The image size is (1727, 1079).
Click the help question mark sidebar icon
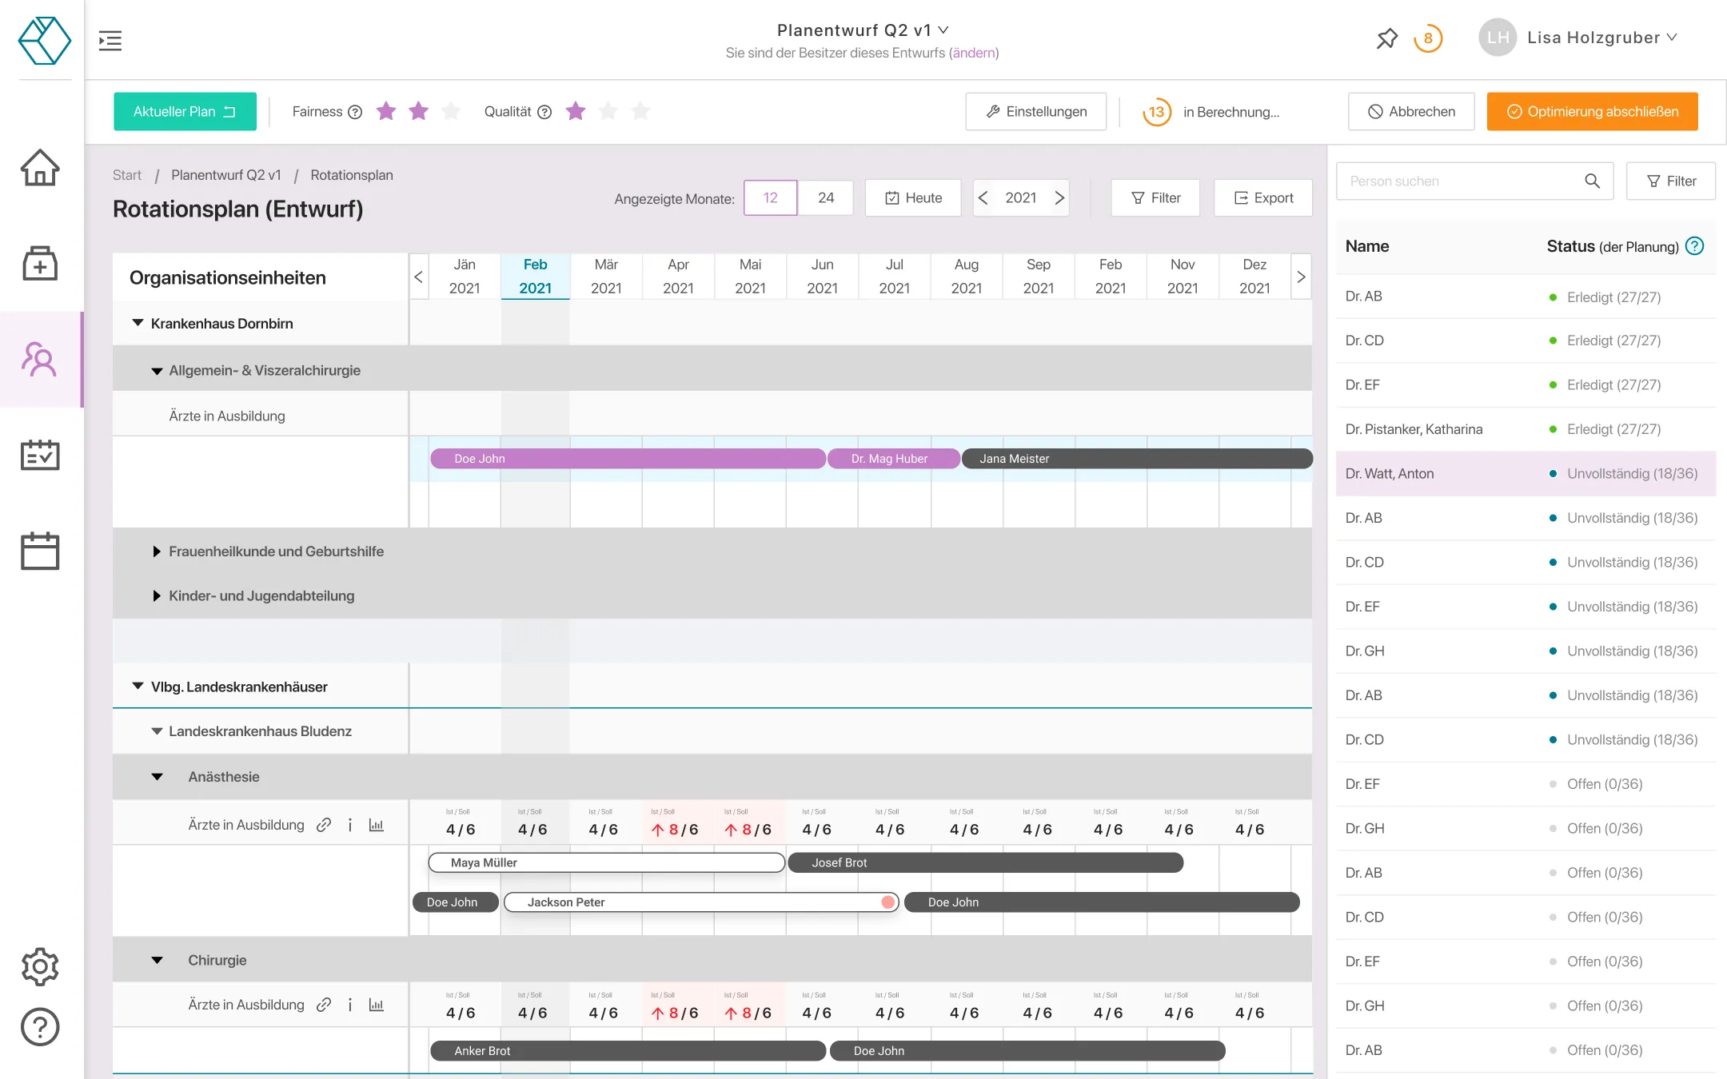coord(40,1027)
